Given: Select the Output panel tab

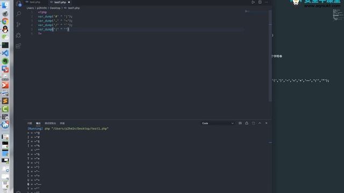Looking at the screenshot, I should click(38, 123).
